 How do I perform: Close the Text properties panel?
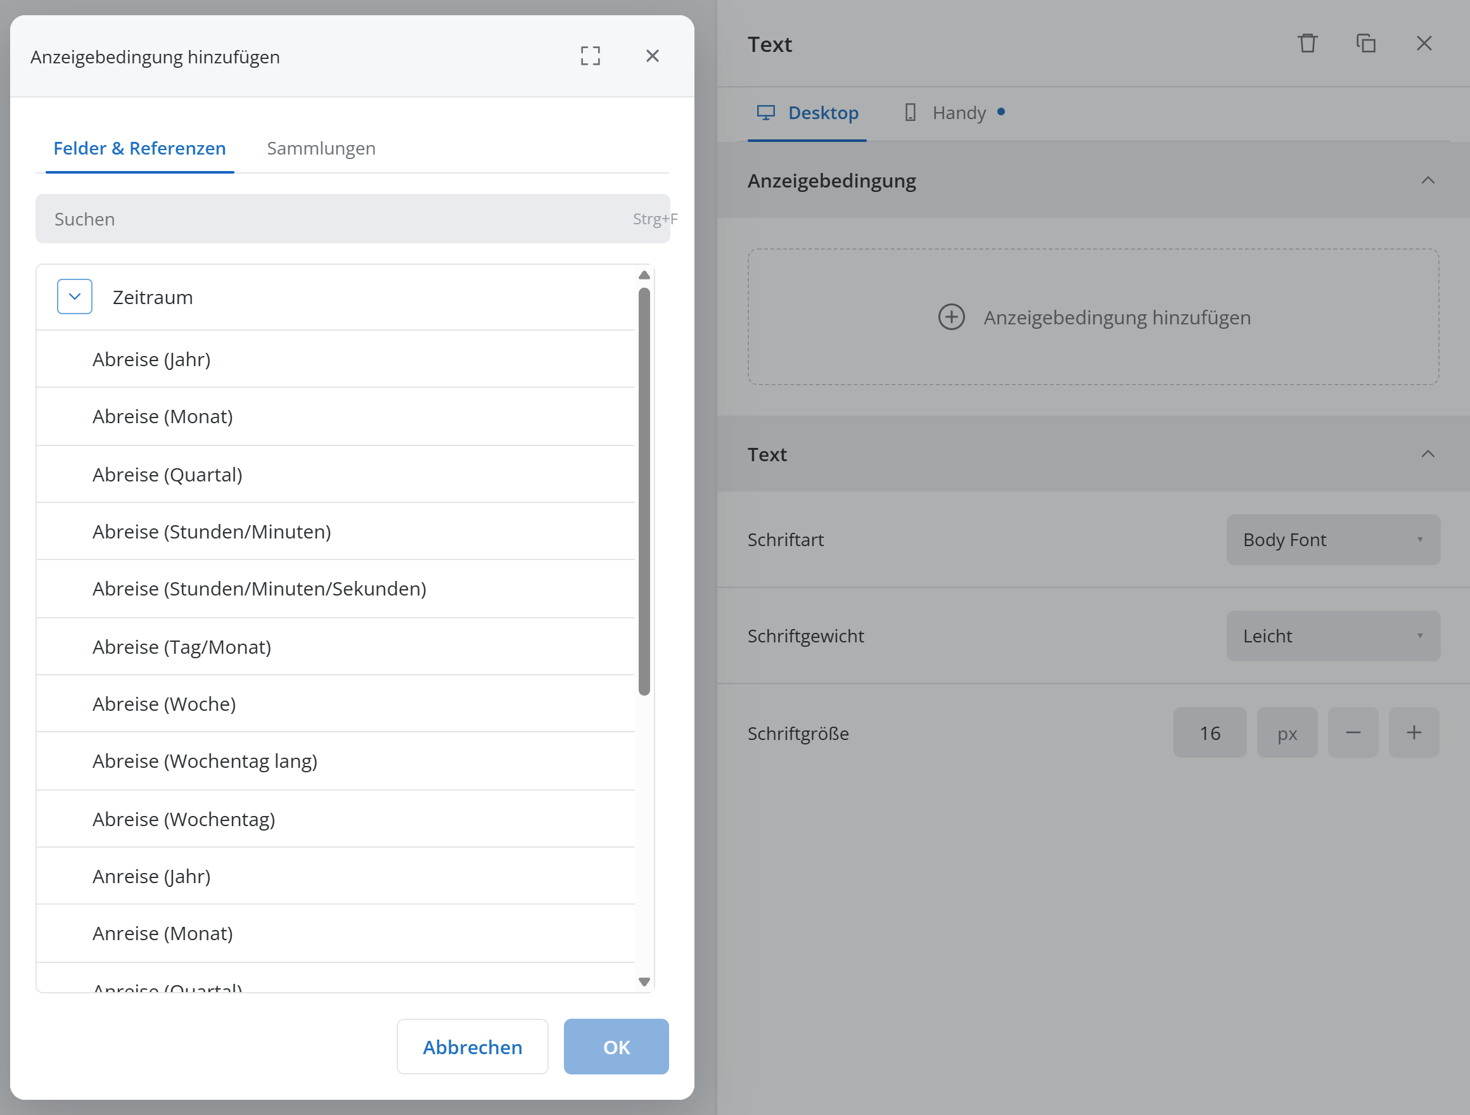tap(1424, 43)
